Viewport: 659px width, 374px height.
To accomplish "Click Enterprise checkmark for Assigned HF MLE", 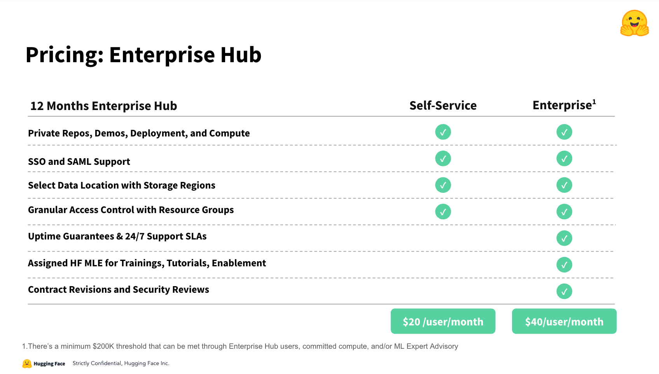I will click(x=564, y=265).
